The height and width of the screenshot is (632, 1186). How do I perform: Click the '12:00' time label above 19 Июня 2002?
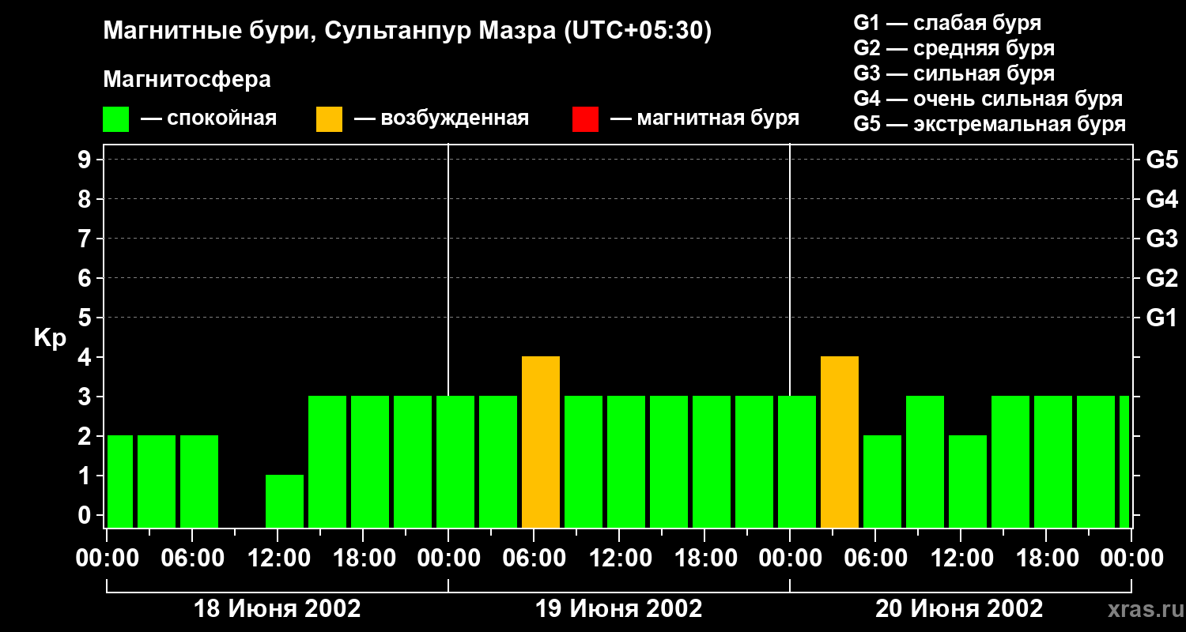pos(619,558)
